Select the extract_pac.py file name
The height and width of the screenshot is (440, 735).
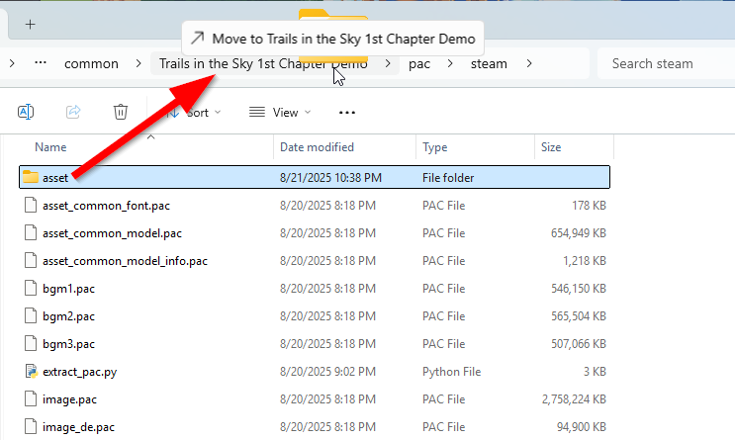(x=80, y=372)
